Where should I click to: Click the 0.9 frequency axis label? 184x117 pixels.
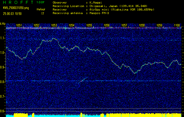point(2,67)
